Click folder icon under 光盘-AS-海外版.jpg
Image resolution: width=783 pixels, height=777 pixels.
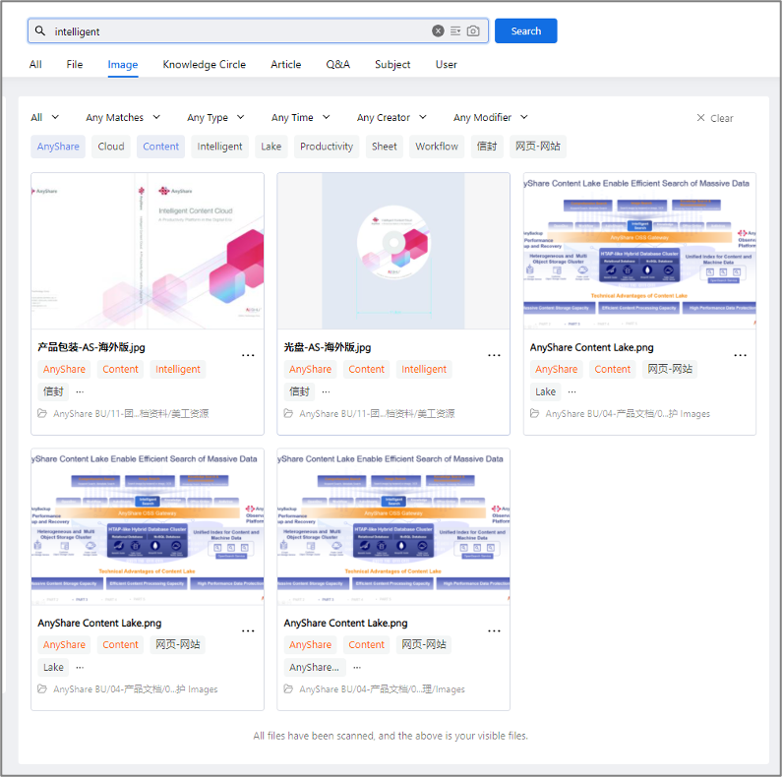click(289, 414)
